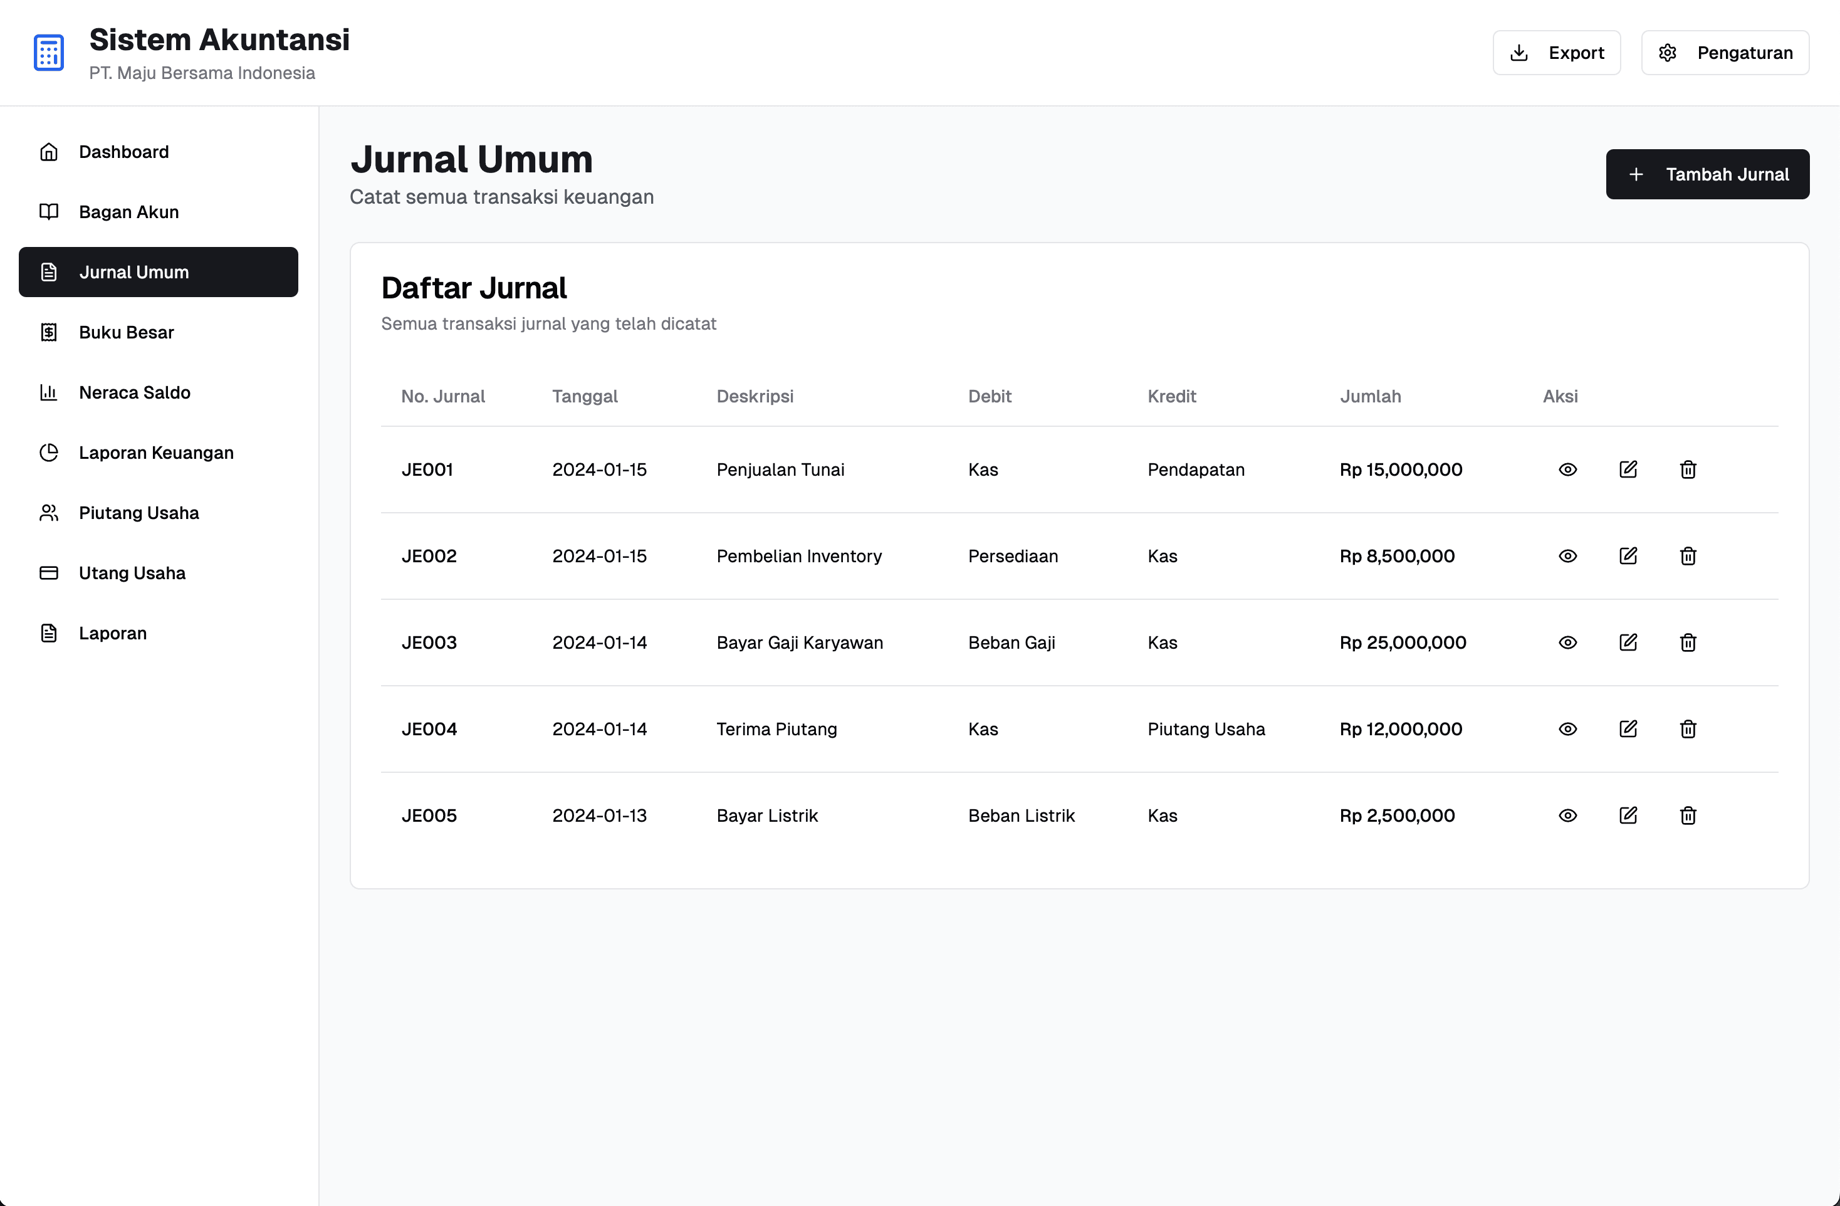Click the Bayar Listrik description
This screenshot has height=1206, width=1840.
coord(767,815)
